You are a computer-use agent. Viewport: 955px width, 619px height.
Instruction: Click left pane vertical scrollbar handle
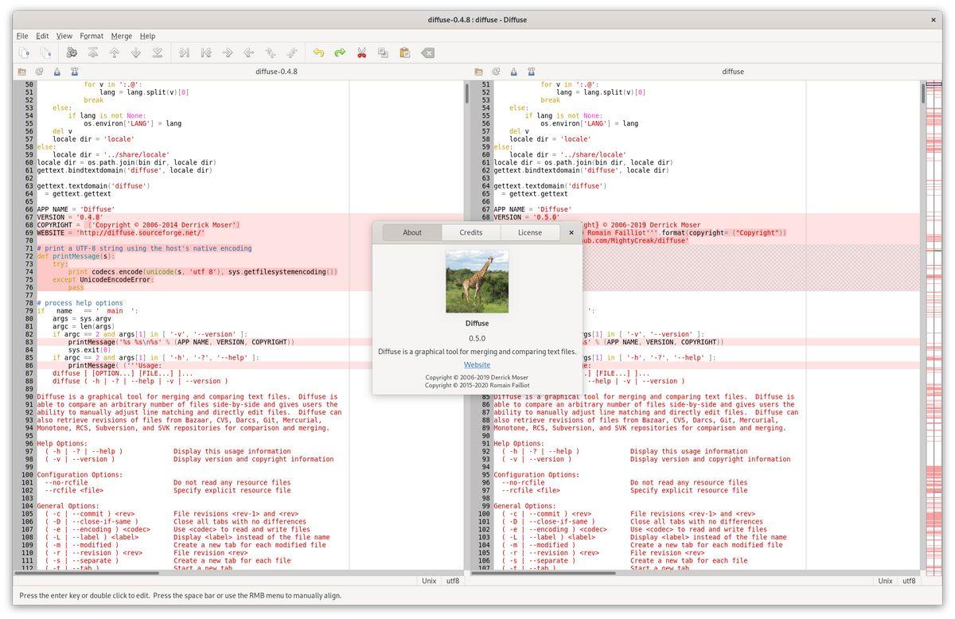(466, 94)
